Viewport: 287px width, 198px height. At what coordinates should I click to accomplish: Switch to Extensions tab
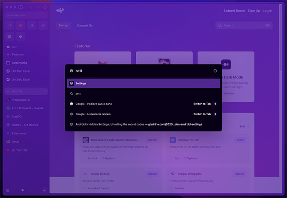click(x=26, y=133)
